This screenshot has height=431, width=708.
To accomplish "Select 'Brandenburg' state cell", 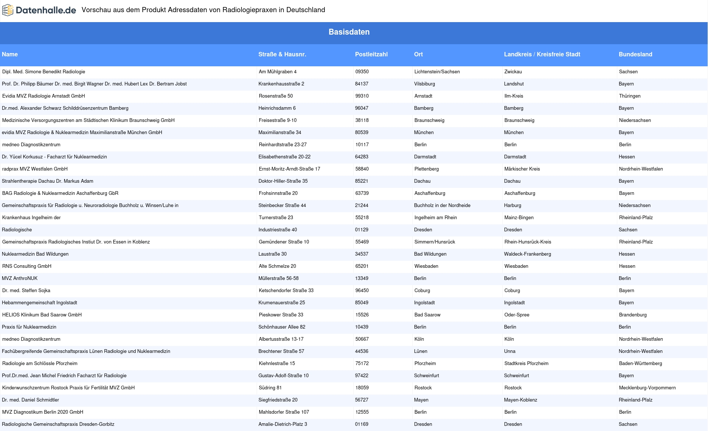I will [633, 315].
